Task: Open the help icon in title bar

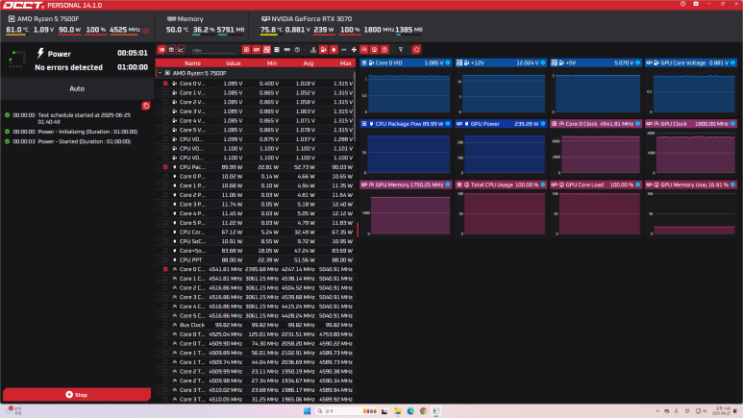Action: point(682,4)
